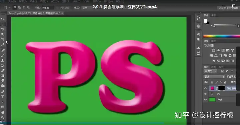Select the Eyedropper tool
Viewport: 240px width, 125px height.
(3, 45)
